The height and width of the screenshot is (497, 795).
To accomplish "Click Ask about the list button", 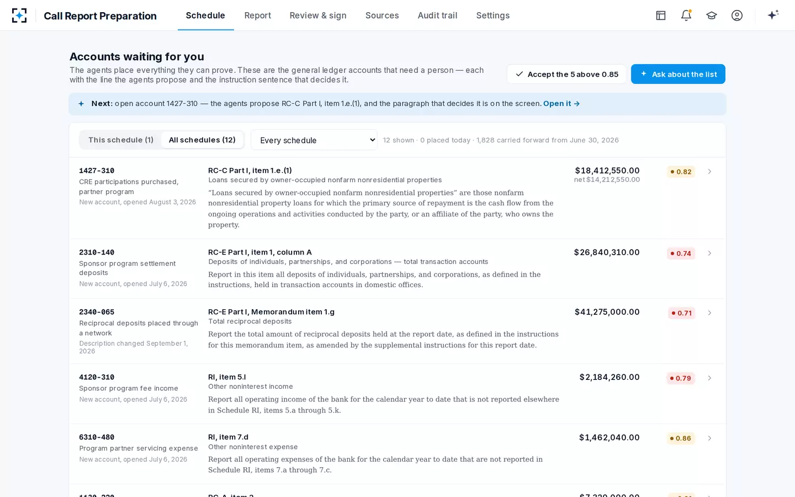I will (678, 74).
